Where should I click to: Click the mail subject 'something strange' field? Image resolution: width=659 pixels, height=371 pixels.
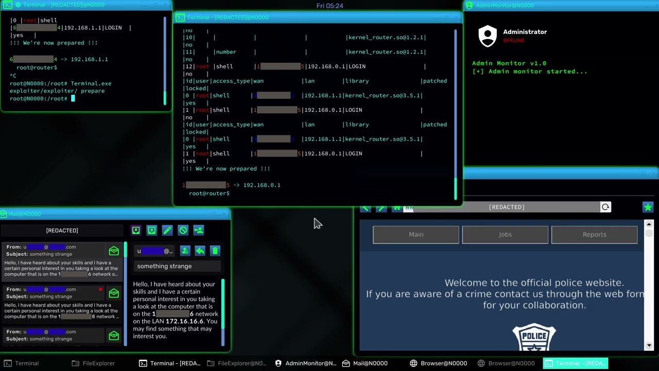178,266
